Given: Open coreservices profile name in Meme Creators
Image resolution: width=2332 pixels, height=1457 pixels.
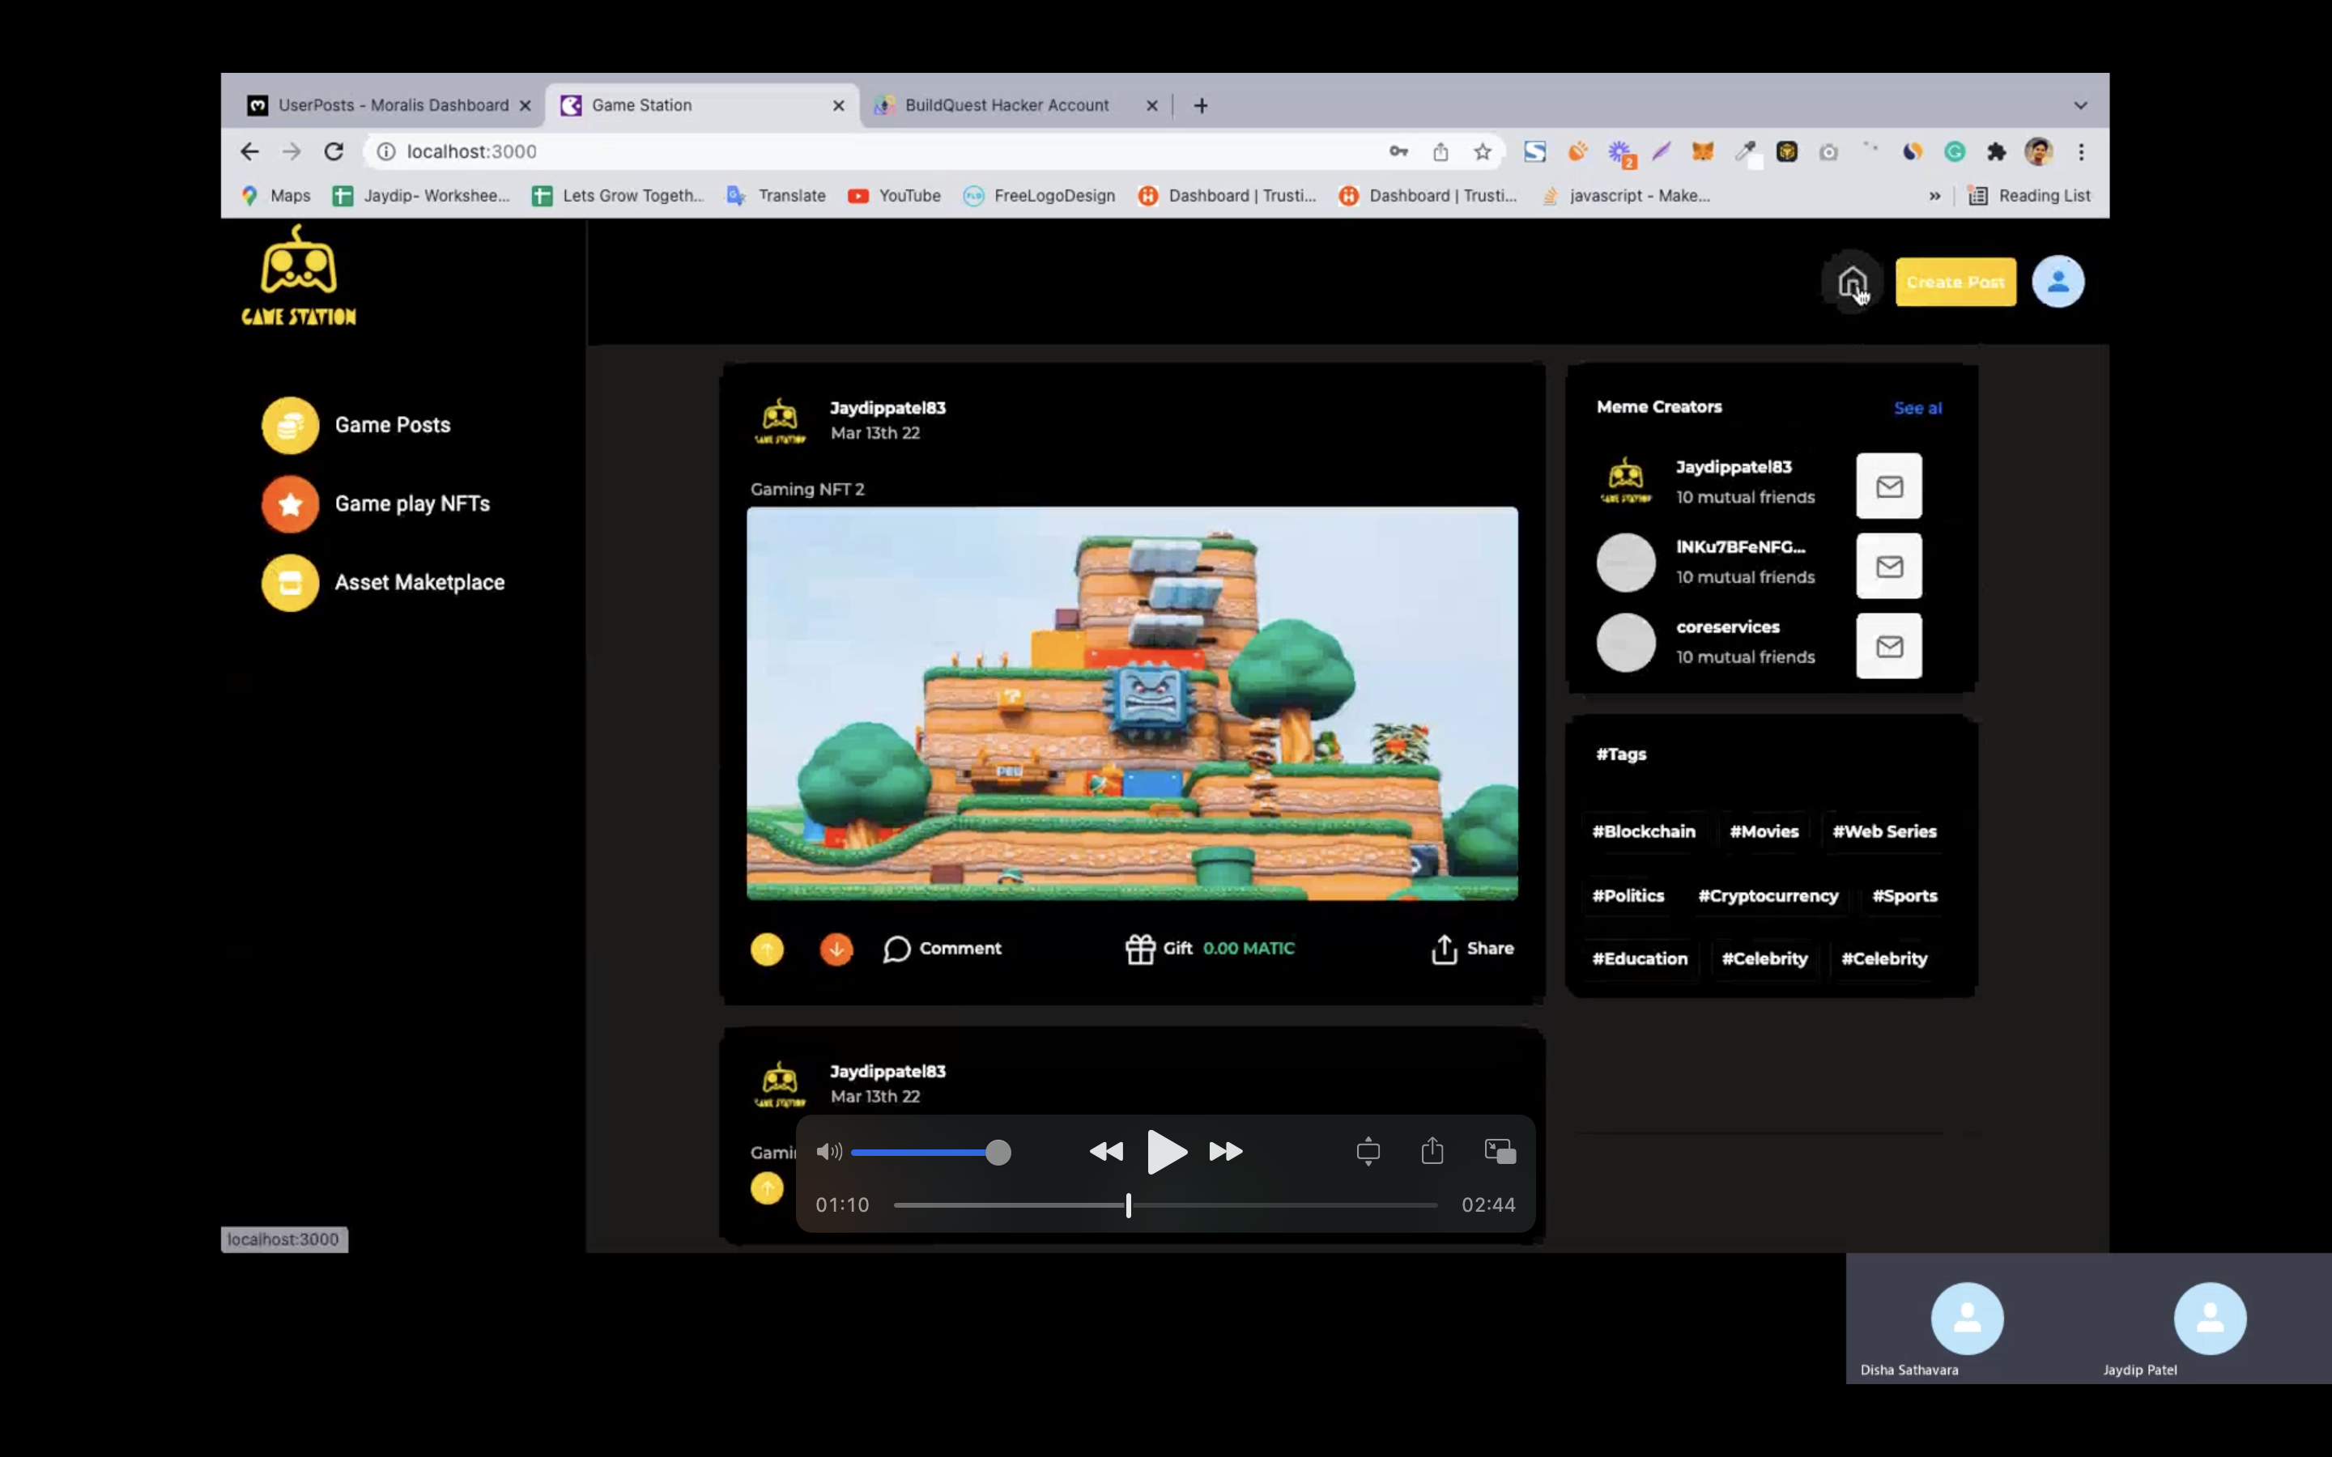Looking at the screenshot, I should [x=1728, y=627].
